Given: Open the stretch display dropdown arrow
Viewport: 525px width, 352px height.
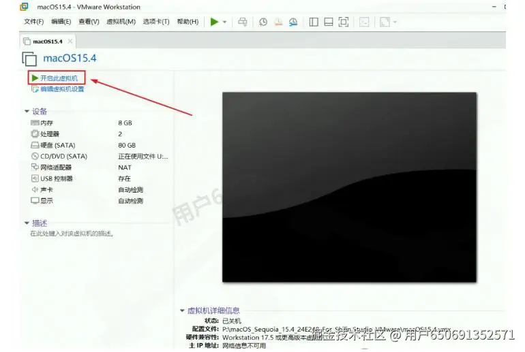Looking at the screenshot, I should click(395, 22).
